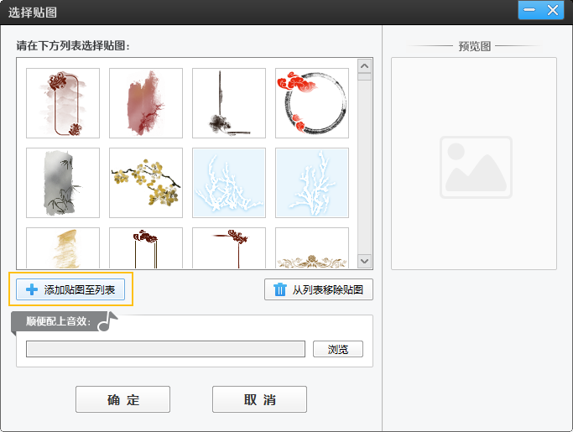
Task: Select the pink watercolor rectangular frame sticker
Action: (63, 103)
